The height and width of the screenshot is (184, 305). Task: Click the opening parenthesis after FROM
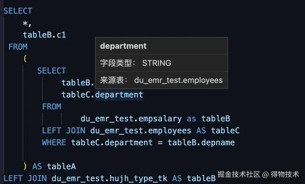[x=25, y=58]
